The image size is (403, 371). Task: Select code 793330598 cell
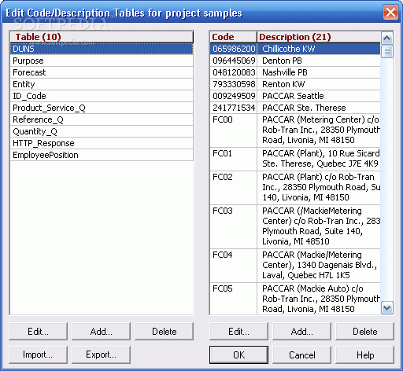[233, 84]
